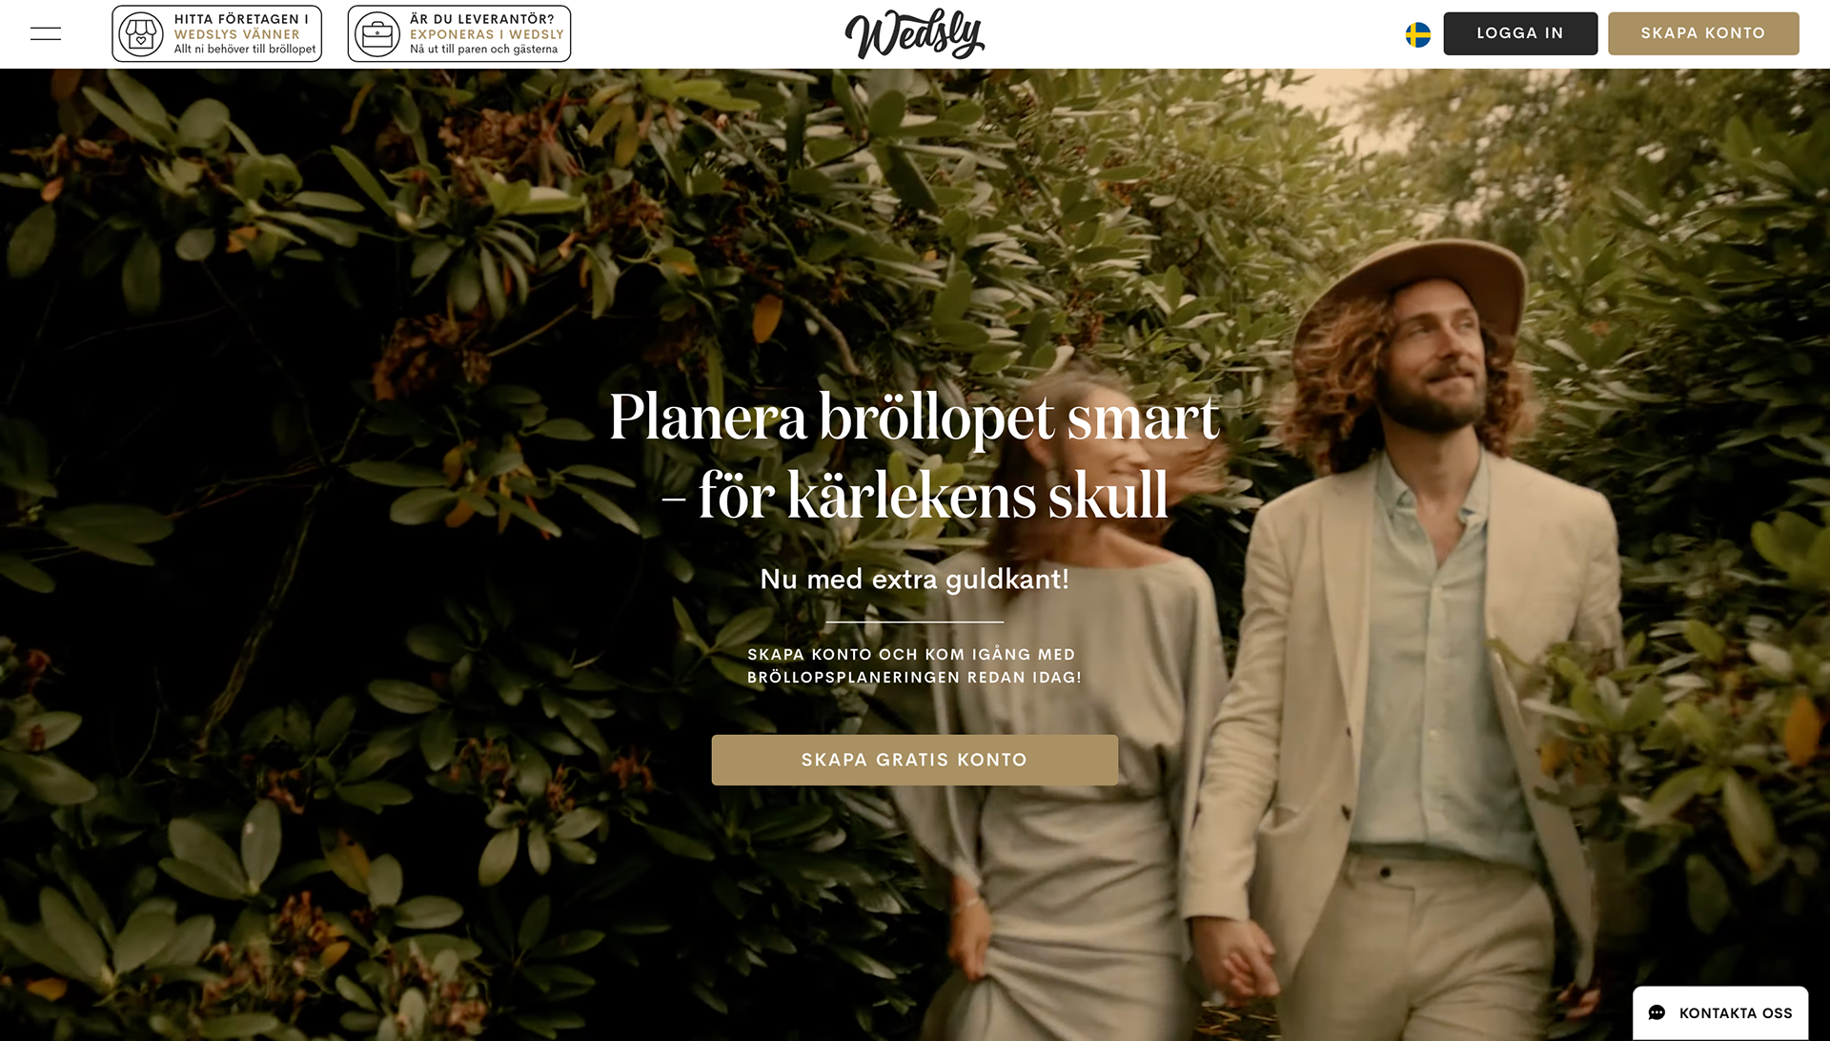Click Skapa gratis konto button
Screen dimensions: 1830x1041
pos(915,760)
